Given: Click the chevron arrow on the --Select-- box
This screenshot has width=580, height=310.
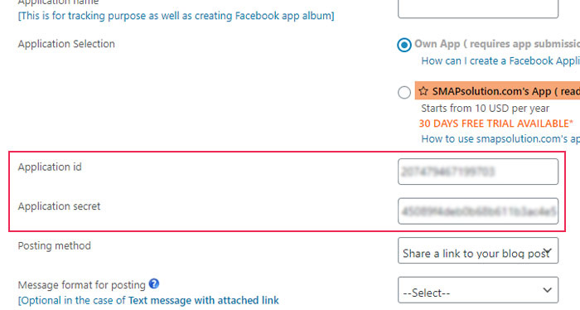Looking at the screenshot, I should point(548,290).
